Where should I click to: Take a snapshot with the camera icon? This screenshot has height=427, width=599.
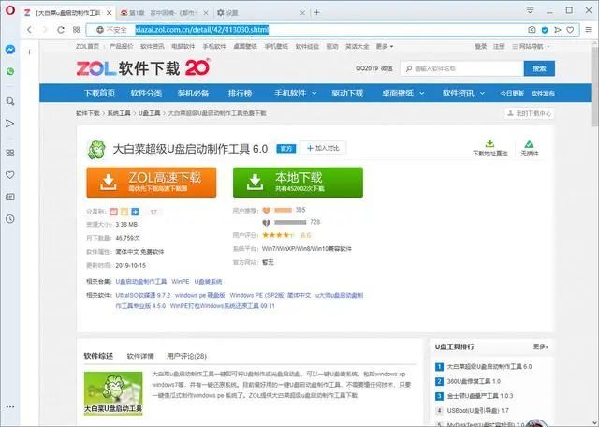532,29
